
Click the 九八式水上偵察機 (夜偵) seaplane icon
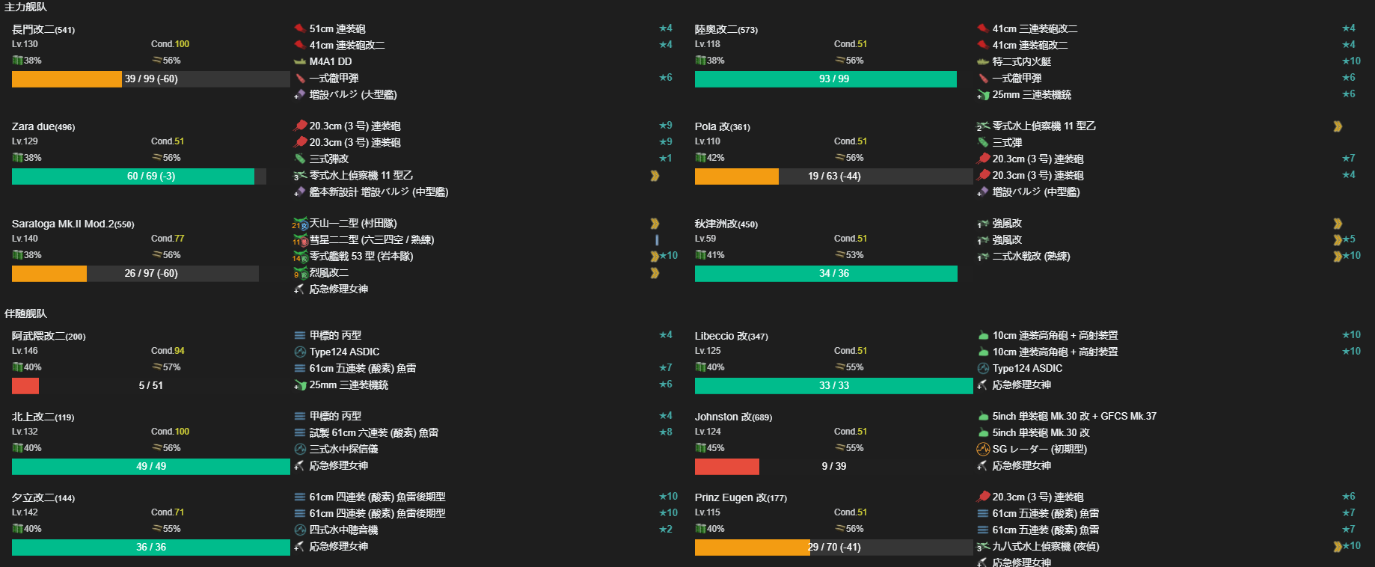click(983, 547)
